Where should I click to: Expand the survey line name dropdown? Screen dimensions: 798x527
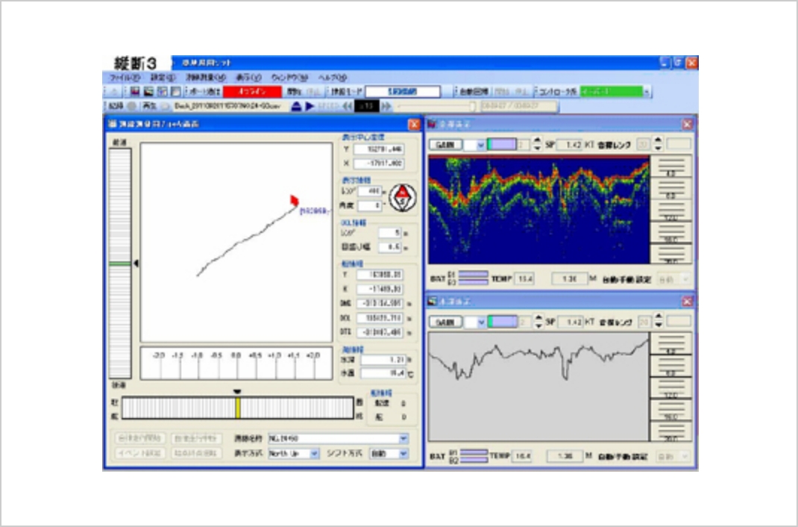(404, 438)
